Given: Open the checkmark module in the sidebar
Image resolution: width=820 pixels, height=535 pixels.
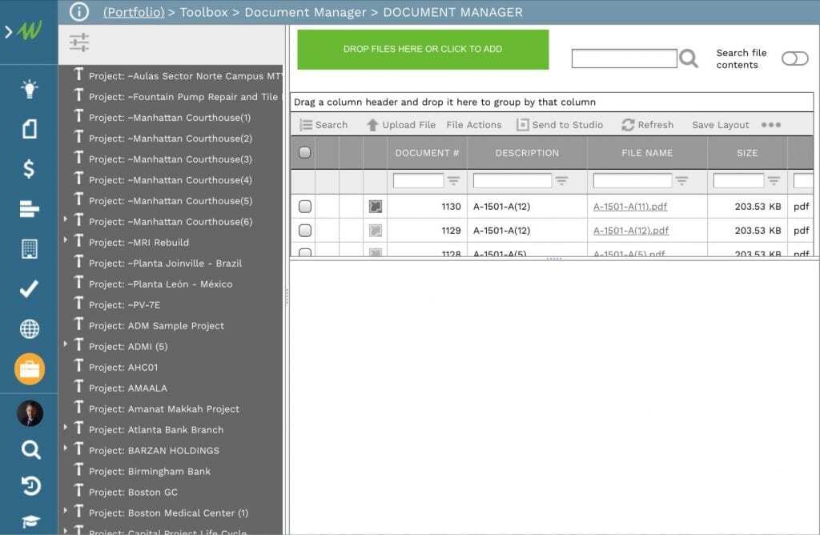Looking at the screenshot, I should 30,288.
